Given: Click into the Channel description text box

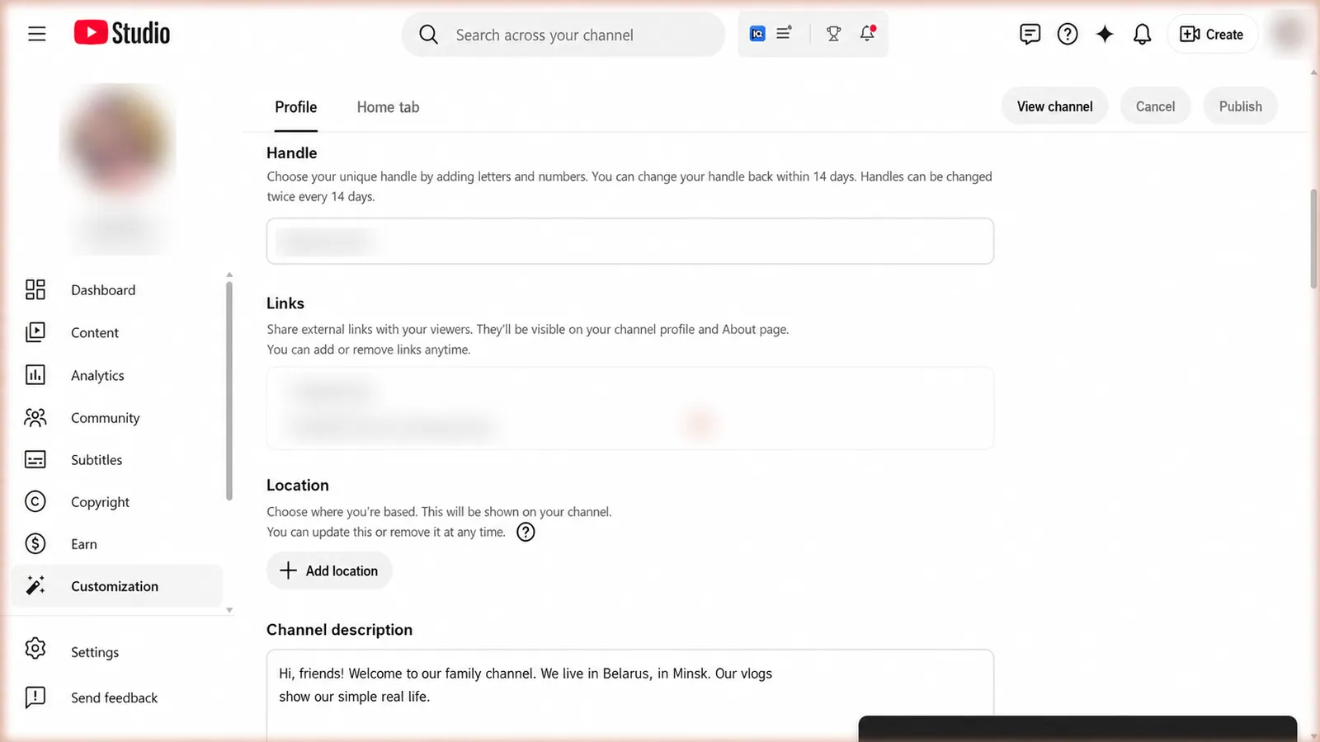Looking at the screenshot, I should pos(630,695).
